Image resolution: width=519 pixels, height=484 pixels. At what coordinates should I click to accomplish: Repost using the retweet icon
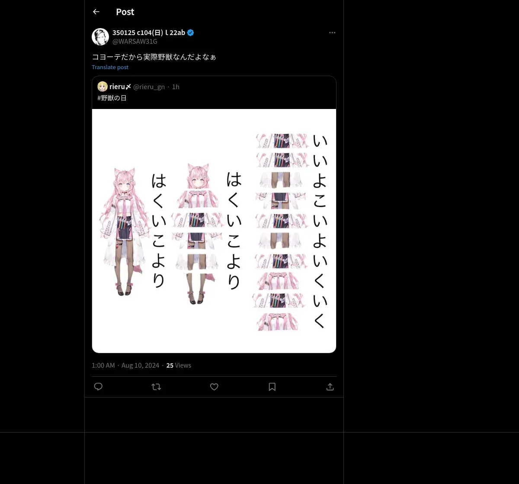(156, 387)
